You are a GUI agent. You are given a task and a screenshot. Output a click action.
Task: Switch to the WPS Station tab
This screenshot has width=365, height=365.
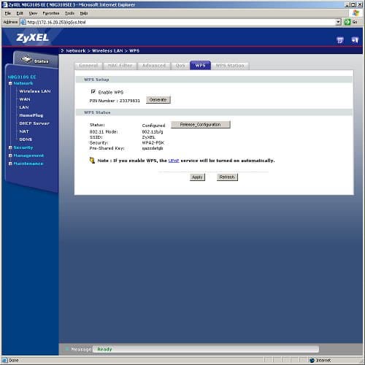pos(230,66)
